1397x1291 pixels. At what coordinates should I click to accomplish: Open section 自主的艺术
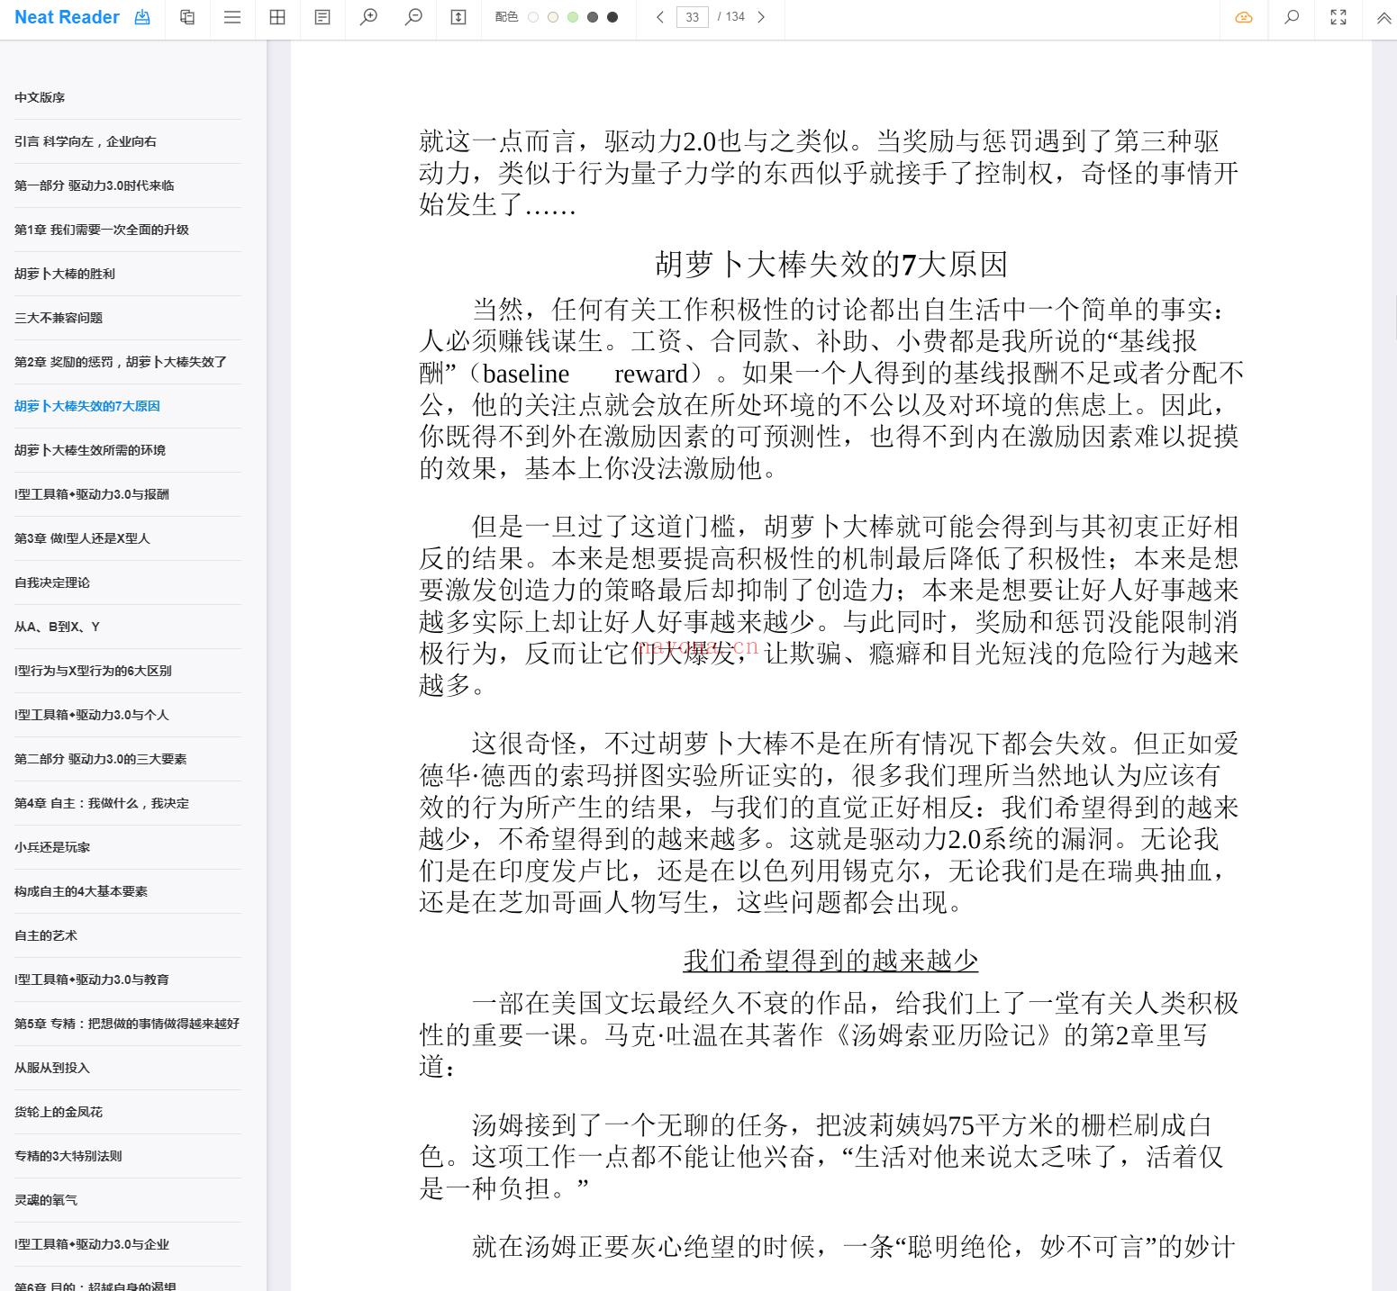46,935
